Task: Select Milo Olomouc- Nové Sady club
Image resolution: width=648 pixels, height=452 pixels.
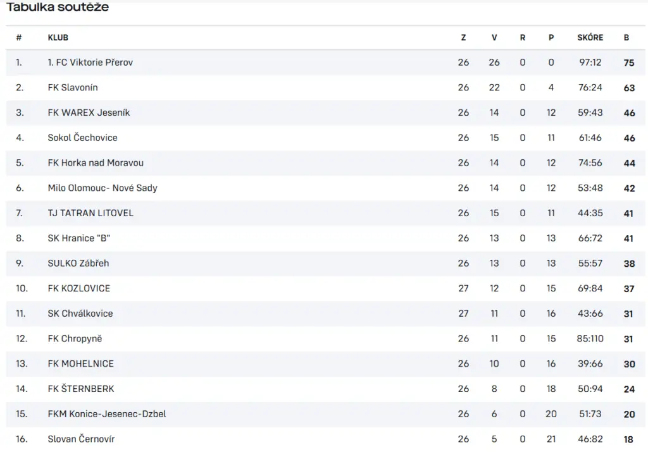Action: 103,188
